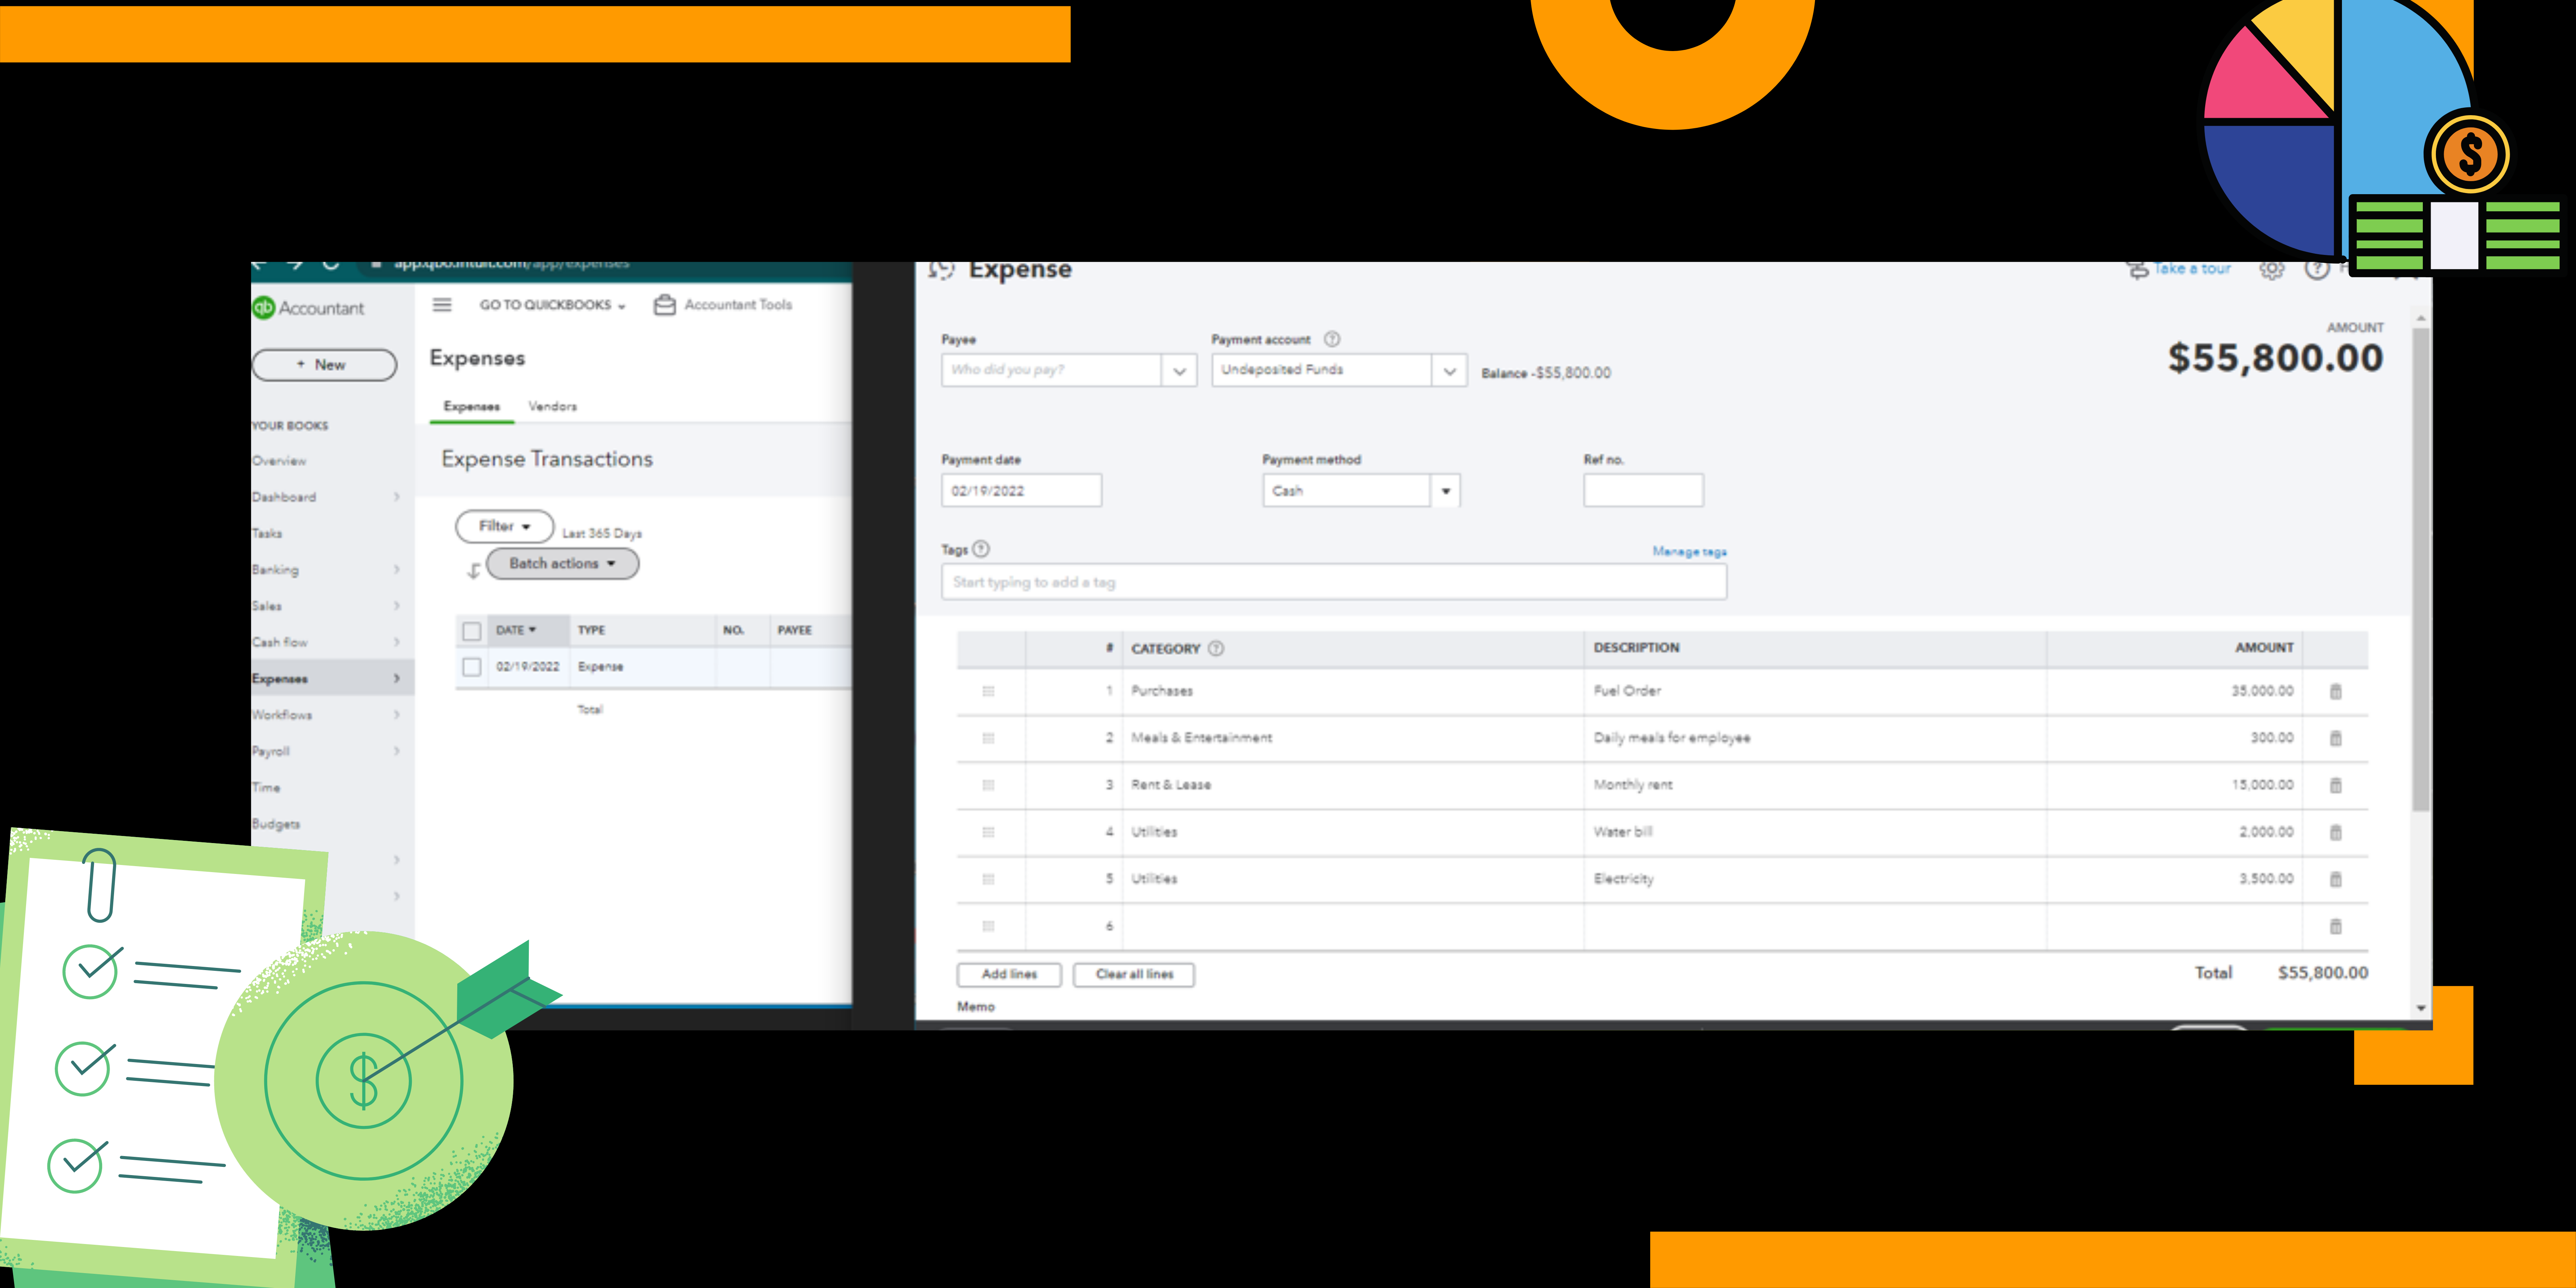Check the 02/19/2022 Expense row checkbox
This screenshot has height=1288, width=2576.
[x=472, y=667]
